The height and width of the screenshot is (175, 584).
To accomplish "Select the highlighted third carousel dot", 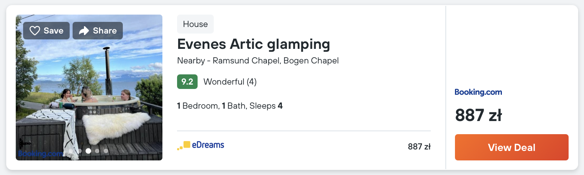I will (88, 151).
